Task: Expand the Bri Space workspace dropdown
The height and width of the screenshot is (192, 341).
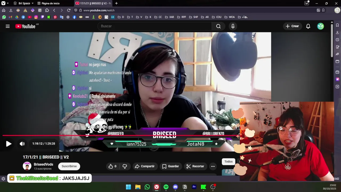Action: [23, 3]
